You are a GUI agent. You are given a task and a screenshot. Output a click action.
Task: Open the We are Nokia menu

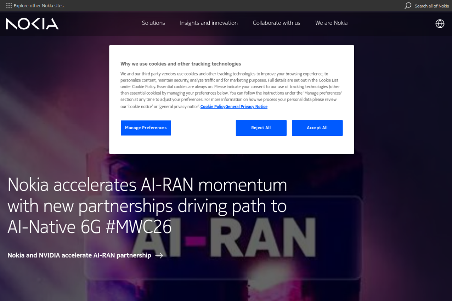[x=331, y=23]
